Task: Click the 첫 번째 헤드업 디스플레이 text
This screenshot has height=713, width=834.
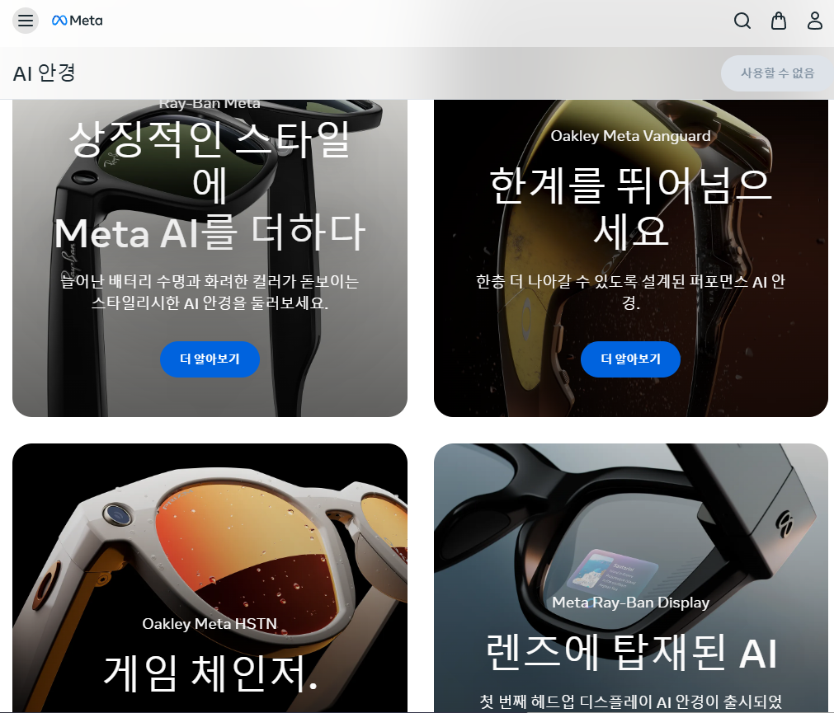Action: (630, 701)
